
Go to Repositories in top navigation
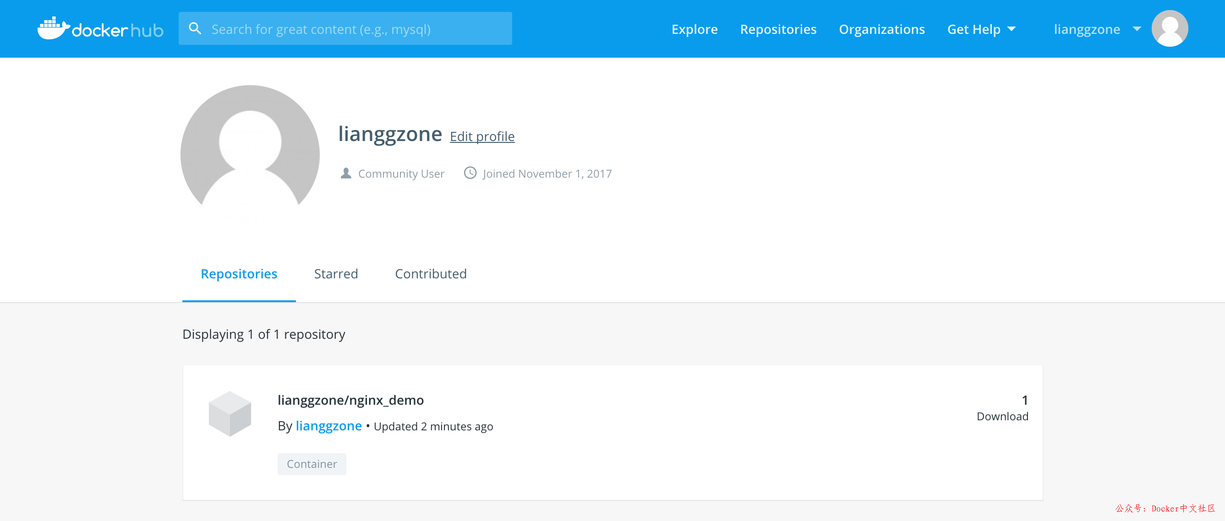778,29
